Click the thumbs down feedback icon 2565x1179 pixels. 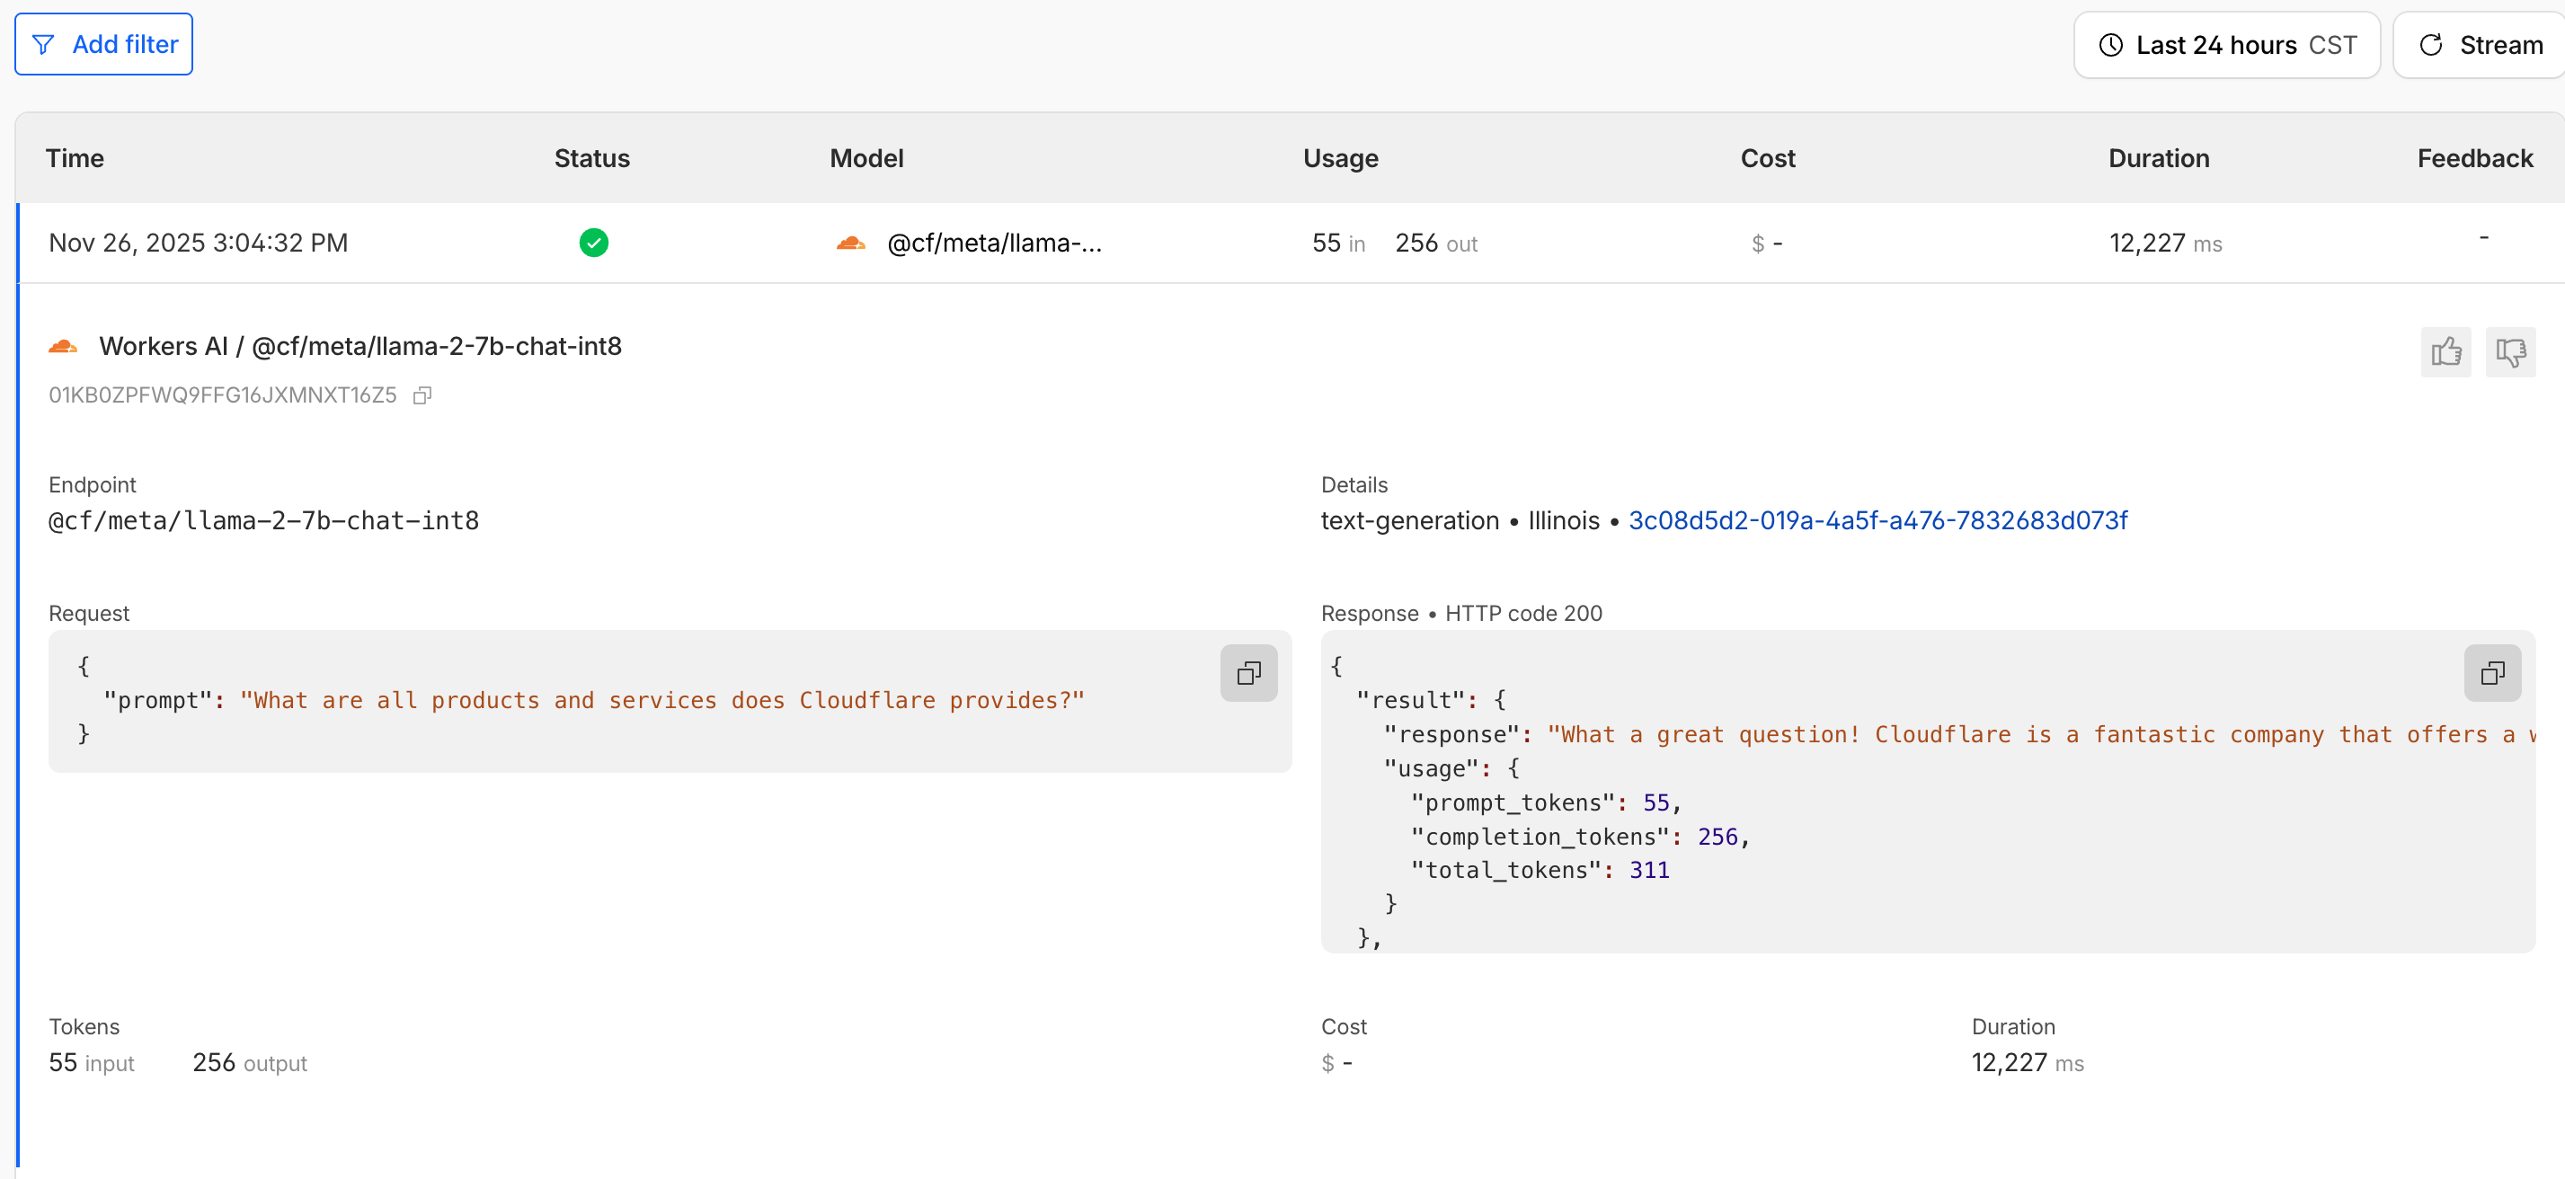2509,351
